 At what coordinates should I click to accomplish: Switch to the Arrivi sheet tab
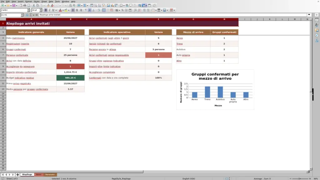tap(38, 175)
